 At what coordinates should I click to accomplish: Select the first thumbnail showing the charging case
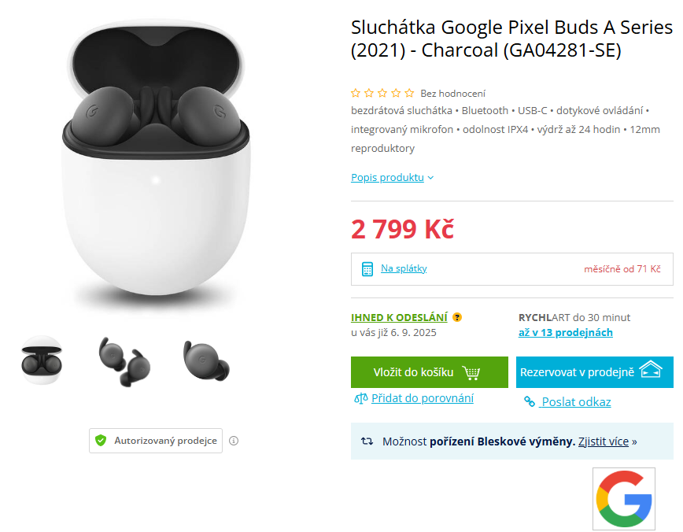(41, 360)
